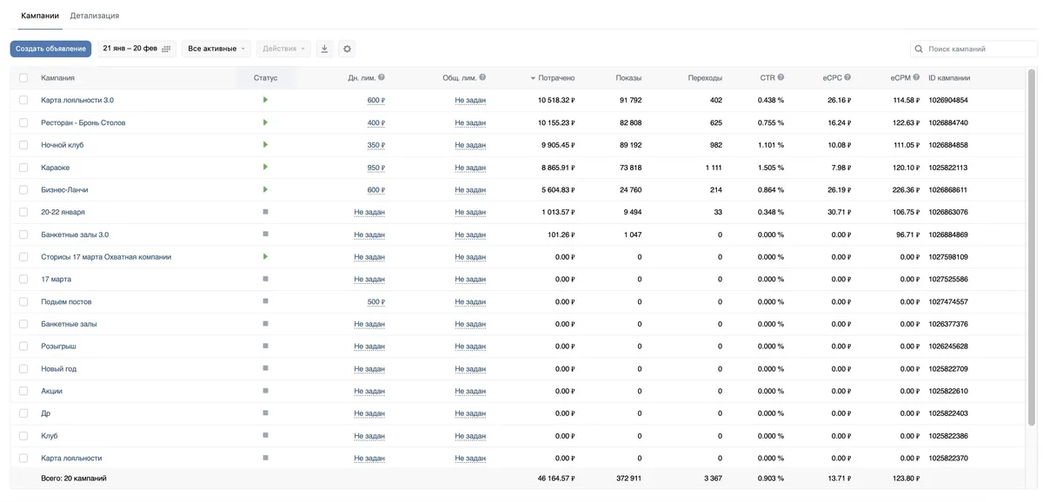1043x502 pixels.
Task: Tick checkbox for 20-22 января
Action: 23,212
